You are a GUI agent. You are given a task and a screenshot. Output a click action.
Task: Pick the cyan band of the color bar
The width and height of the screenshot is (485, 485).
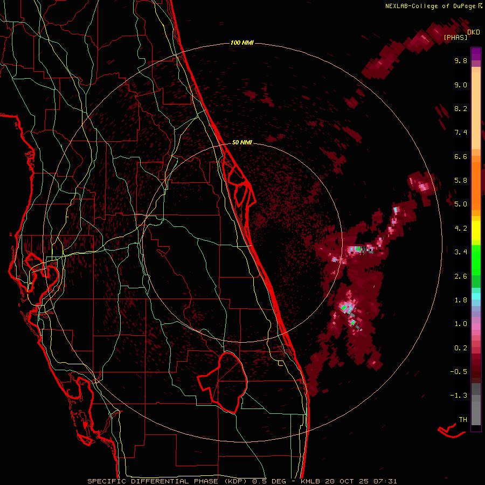476,296
